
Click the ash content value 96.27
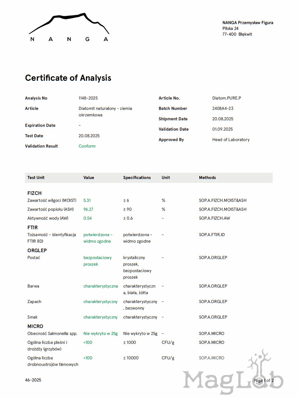click(88, 209)
